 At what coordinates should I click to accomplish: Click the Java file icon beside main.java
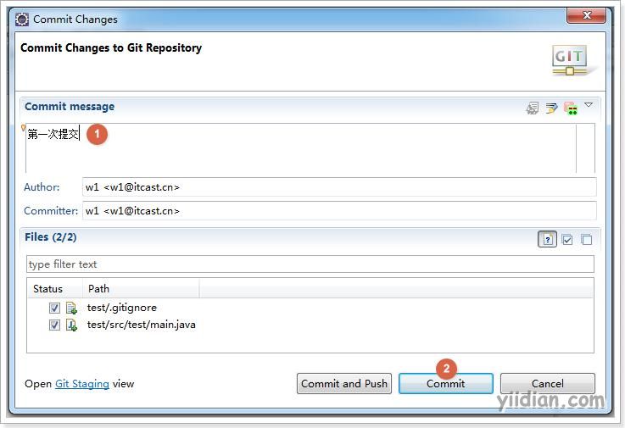tap(71, 325)
